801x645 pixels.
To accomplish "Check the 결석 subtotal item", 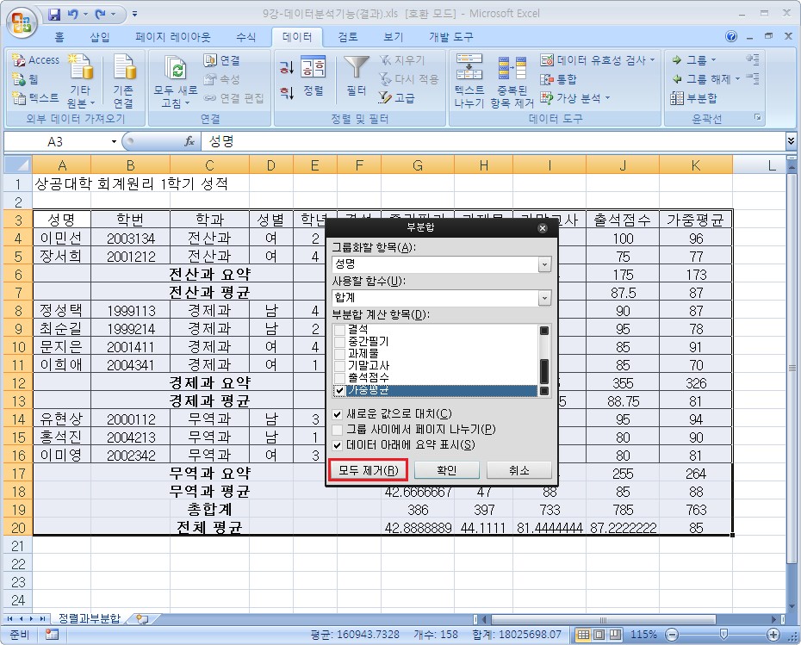I will [x=339, y=330].
